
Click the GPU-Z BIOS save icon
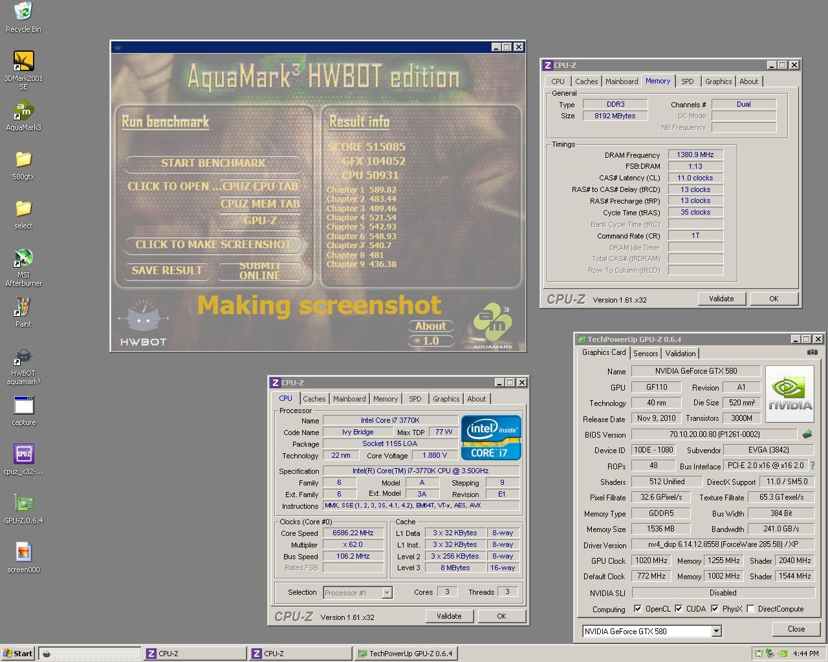[807, 434]
